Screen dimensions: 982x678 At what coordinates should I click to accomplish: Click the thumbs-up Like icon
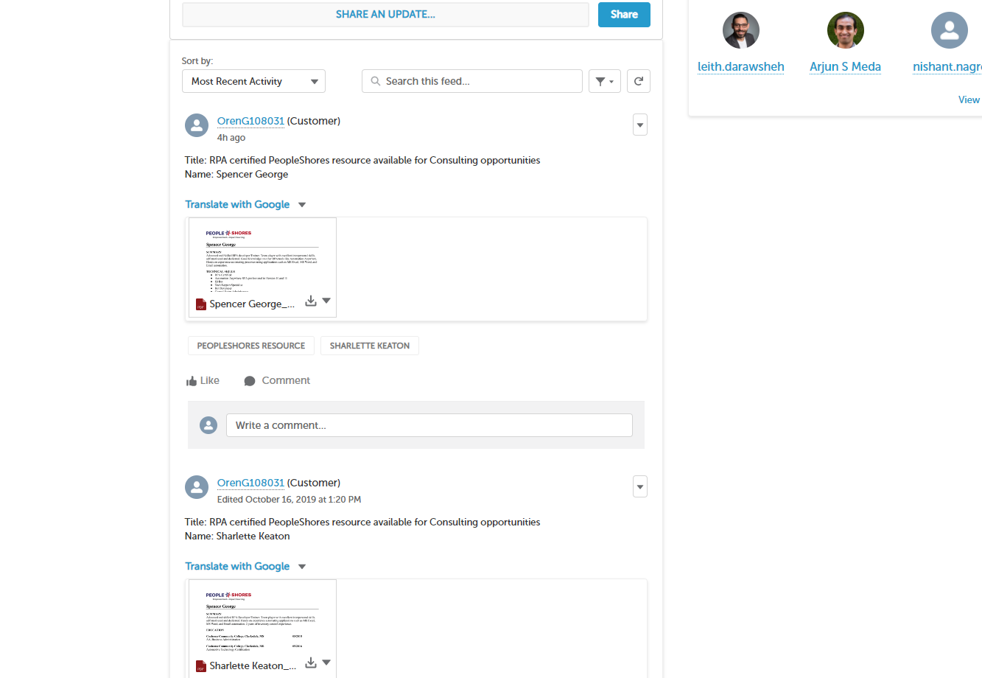click(192, 381)
